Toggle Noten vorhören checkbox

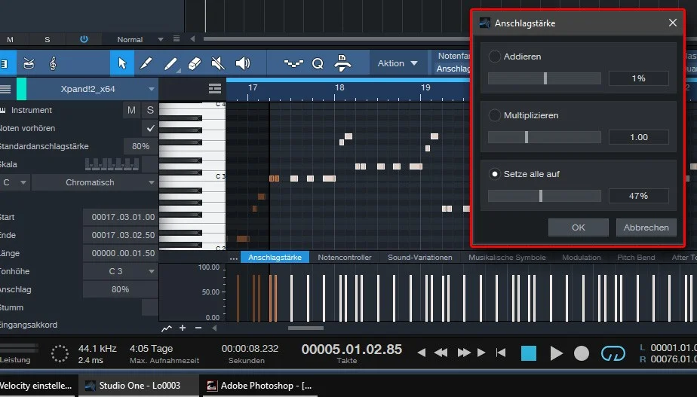(x=150, y=128)
